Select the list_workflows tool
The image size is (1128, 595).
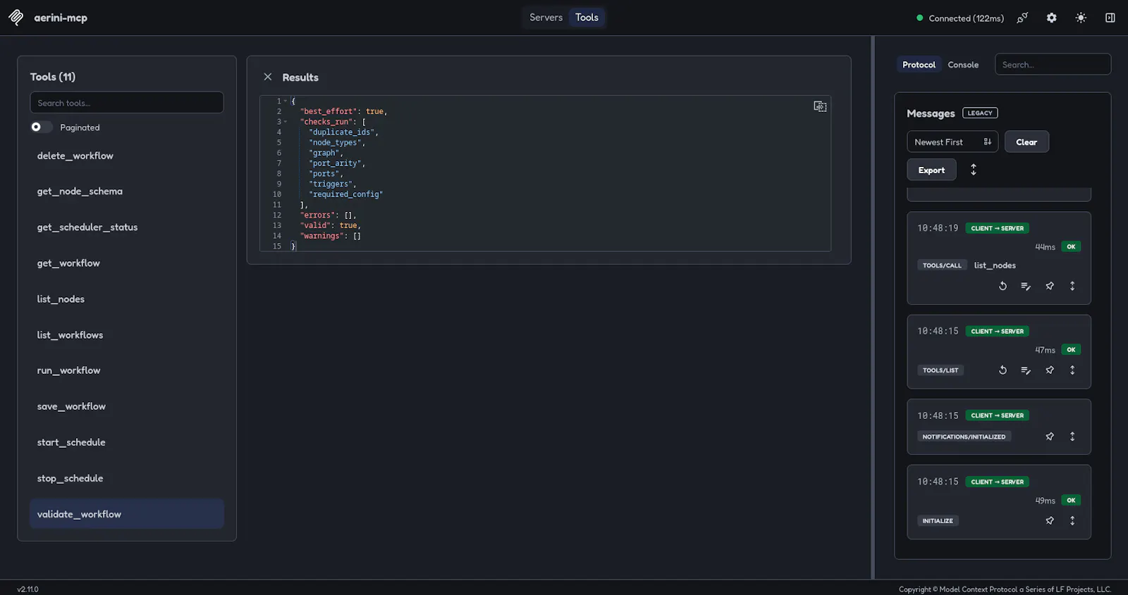(x=127, y=334)
